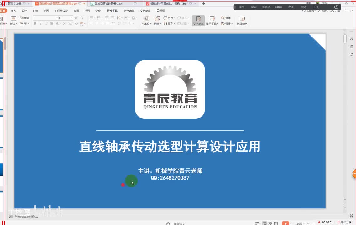Click the bulleted list icon
This screenshot has height=225, width=356.
[92, 18]
